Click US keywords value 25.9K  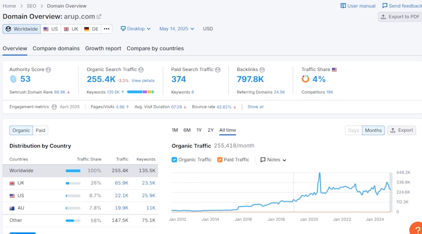click(149, 196)
